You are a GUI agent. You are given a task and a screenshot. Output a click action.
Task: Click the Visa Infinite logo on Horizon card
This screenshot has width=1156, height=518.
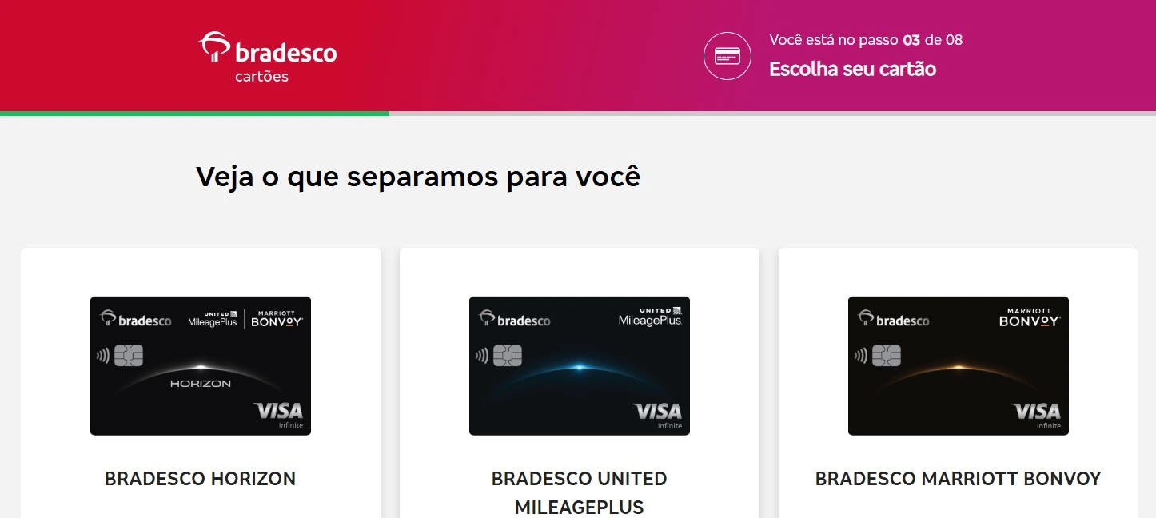click(279, 415)
